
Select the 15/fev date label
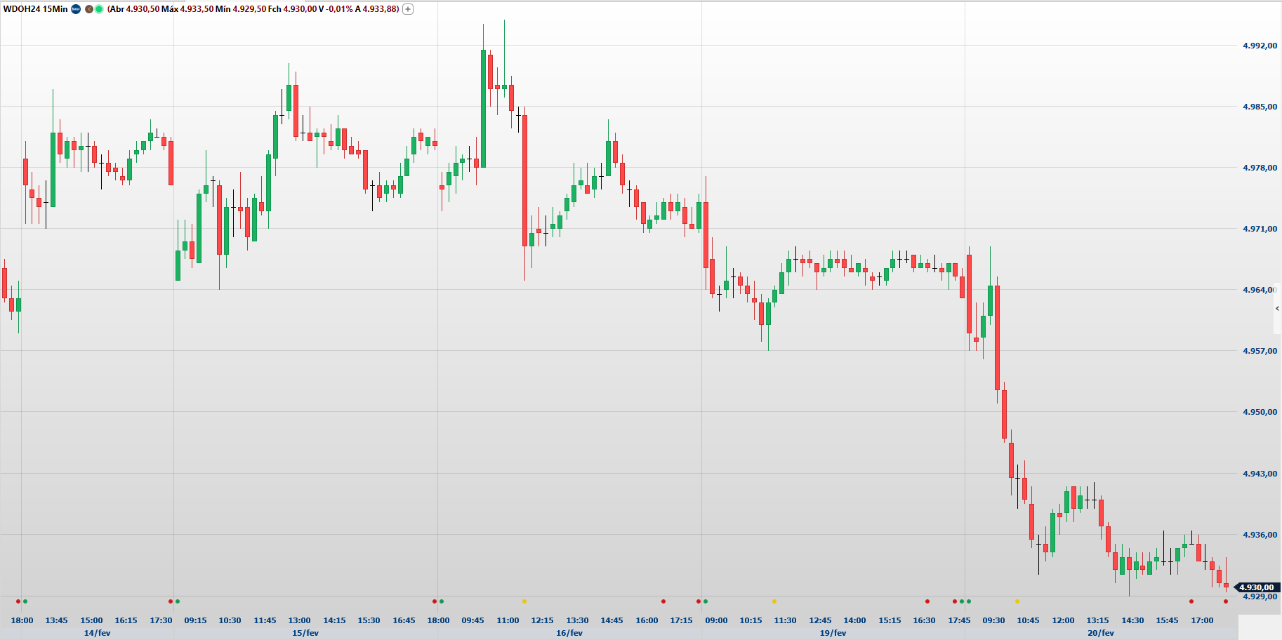point(305,633)
